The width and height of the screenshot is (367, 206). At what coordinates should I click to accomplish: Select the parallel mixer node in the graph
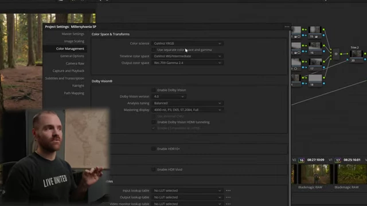336,54
